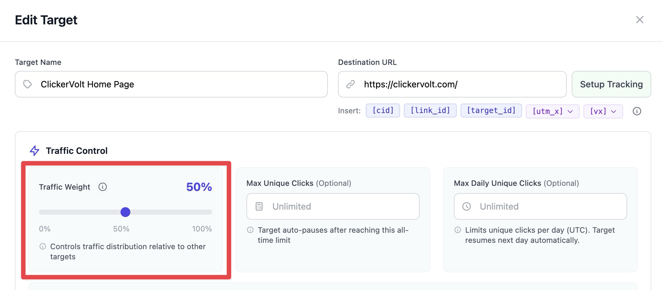Image resolution: width=662 pixels, height=290 pixels.
Task: Insert the [cid] token
Action: click(x=383, y=110)
